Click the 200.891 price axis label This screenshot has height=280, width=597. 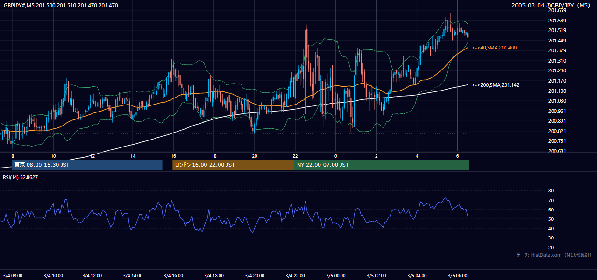pos(557,121)
